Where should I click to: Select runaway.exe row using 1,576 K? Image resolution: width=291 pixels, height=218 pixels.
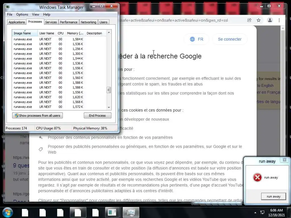point(59,73)
